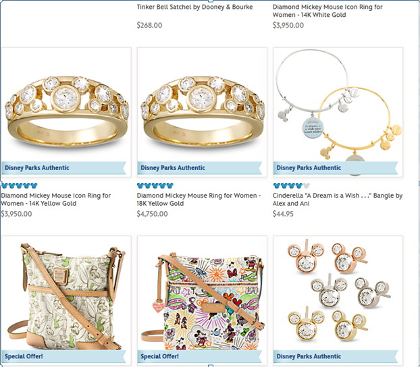Click the four-Mickey rating under Cinderella bangle
The image size is (420, 367).
tap(291, 186)
